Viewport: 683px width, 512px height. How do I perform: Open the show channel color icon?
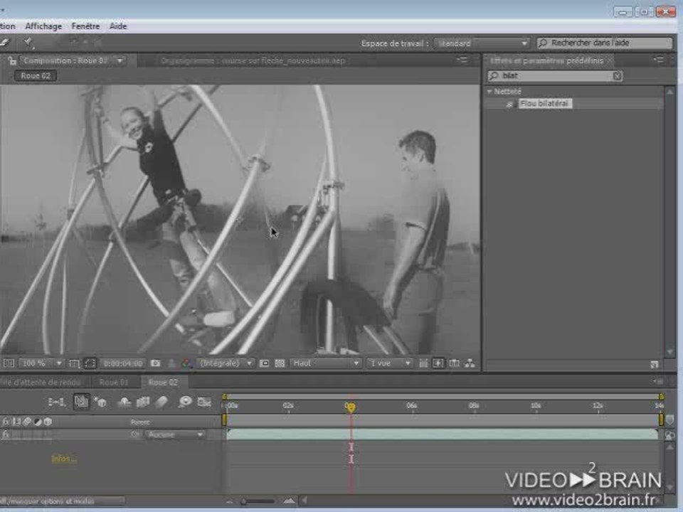tap(187, 363)
